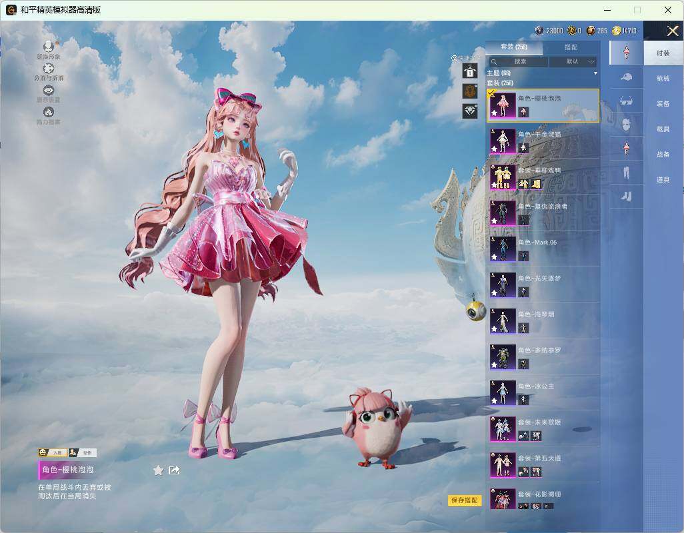684x533 pixels.
Task: Select the cap headwear category icon
Action: click(627, 77)
